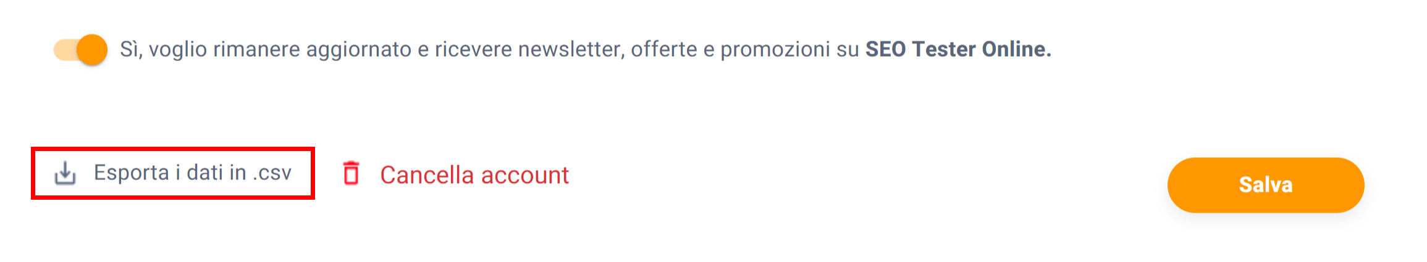This screenshot has height=262, width=1427.
Task: Click the download icon for CSV export
Action: click(x=65, y=173)
